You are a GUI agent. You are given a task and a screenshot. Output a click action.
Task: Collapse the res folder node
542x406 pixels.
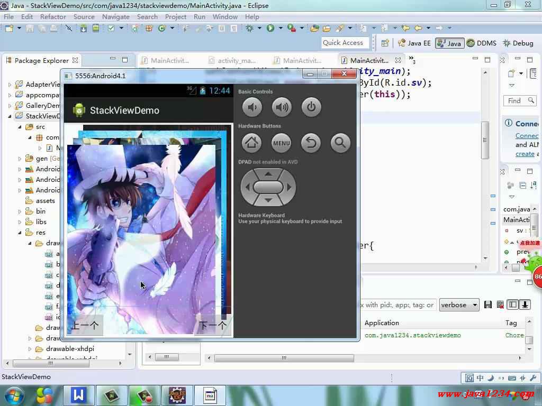point(20,233)
